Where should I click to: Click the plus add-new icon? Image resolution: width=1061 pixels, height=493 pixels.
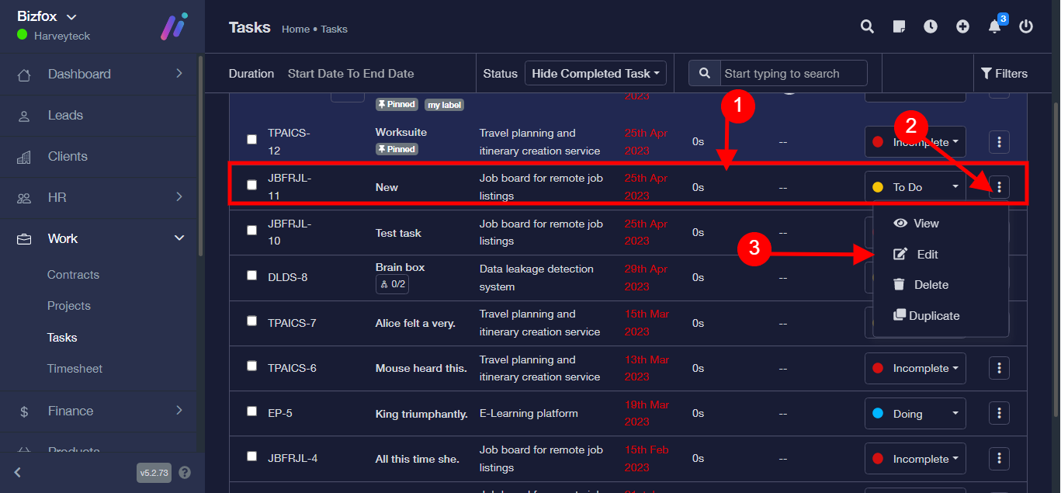click(x=962, y=27)
